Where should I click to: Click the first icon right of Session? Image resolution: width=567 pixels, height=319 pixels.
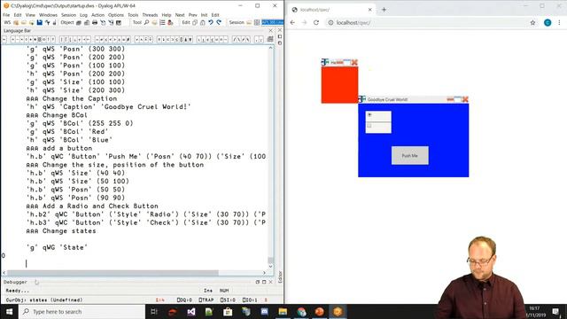pos(249,22)
